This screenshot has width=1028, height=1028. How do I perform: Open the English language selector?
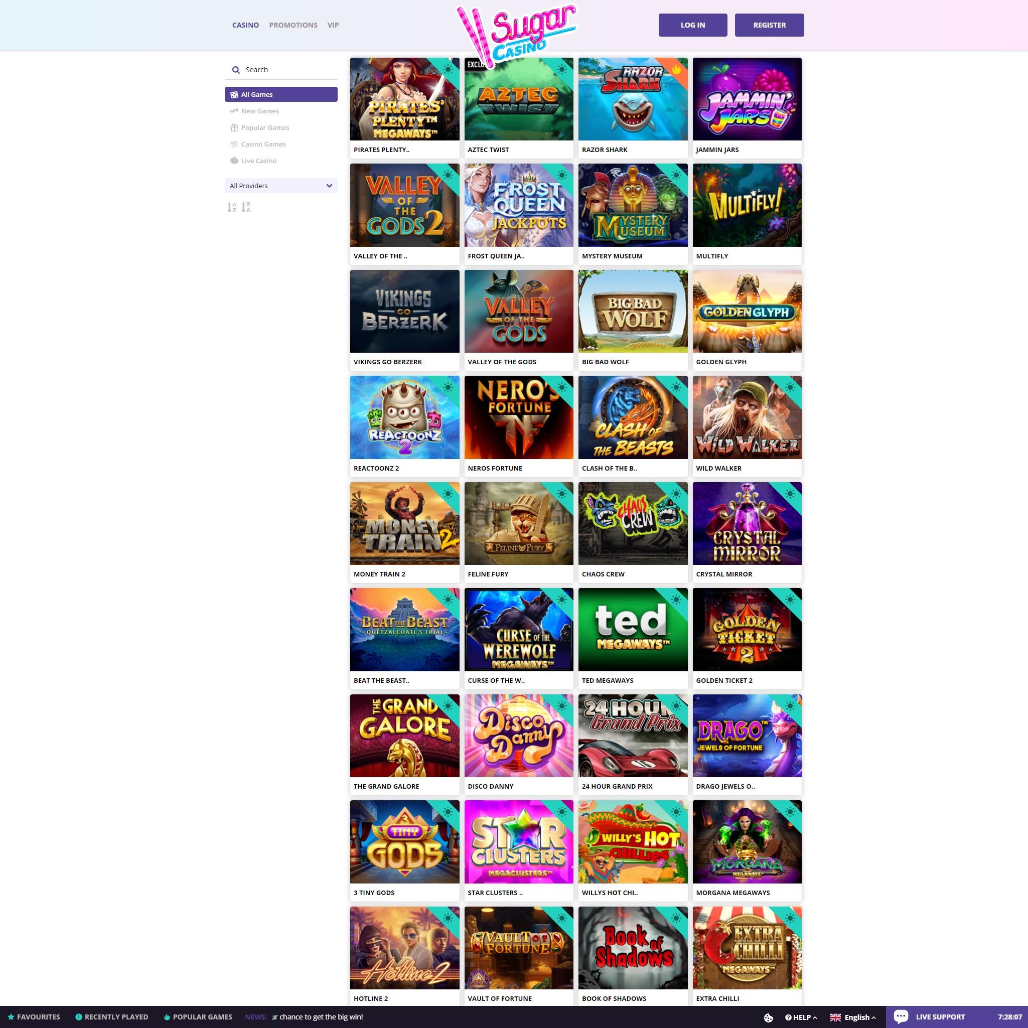click(853, 1017)
